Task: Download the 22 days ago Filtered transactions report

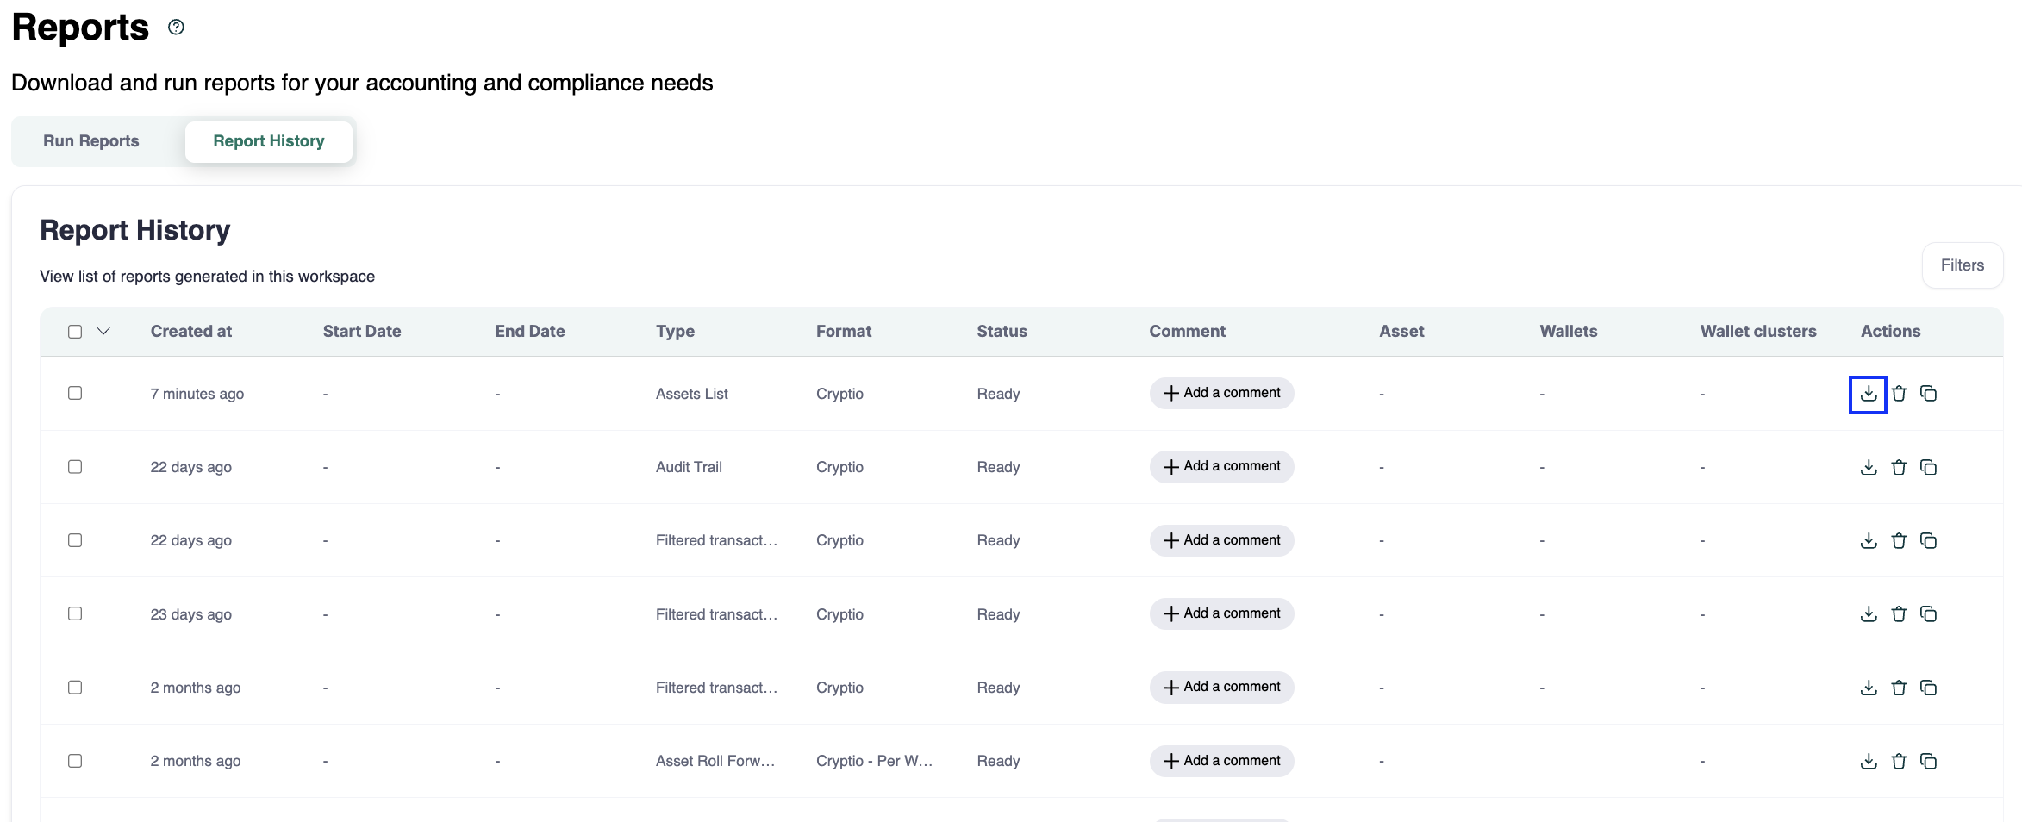Action: click(x=1868, y=540)
